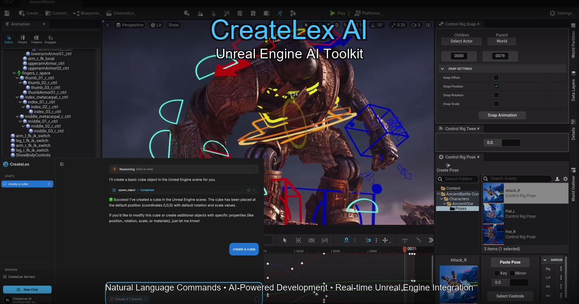Open the viewport hamburger menu icon

107,25
